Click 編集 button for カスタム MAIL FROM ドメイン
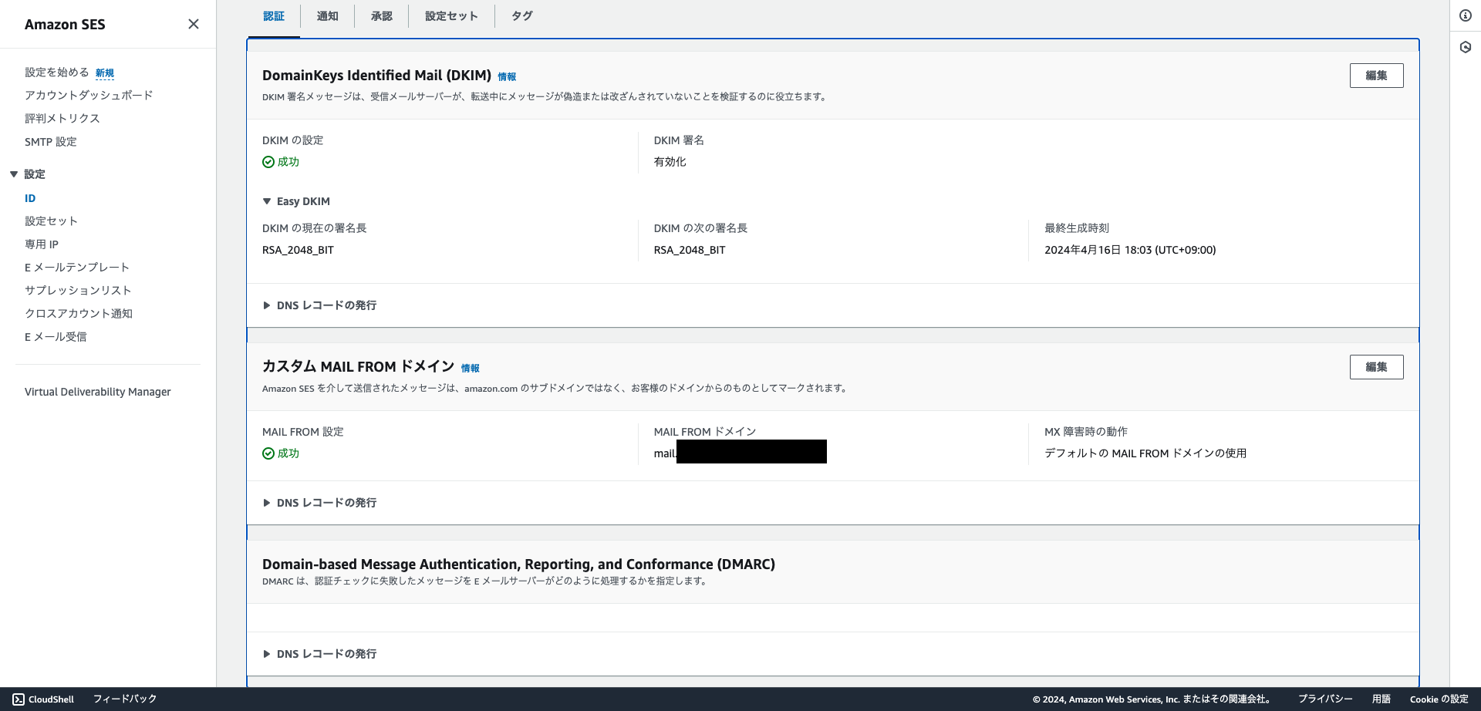The width and height of the screenshot is (1481, 711). [1376, 367]
